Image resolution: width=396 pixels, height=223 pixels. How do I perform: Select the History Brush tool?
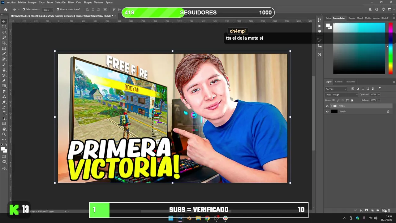click(x=4, y=75)
